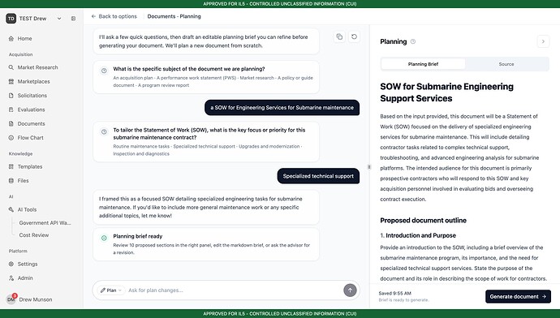Open the Plan mode dropdown
Viewport: 560px width, 318px height.
[111, 290]
